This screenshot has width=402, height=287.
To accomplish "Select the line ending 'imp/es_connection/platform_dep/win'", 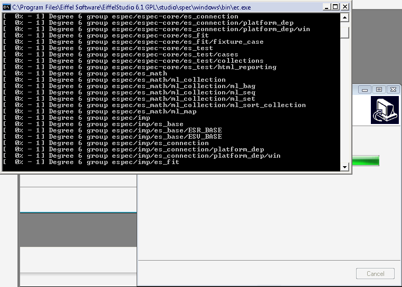I will click(x=142, y=156).
